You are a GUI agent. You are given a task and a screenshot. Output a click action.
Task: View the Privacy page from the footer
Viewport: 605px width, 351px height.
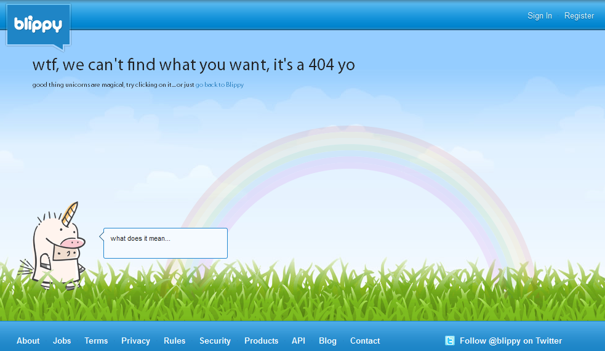click(x=135, y=341)
